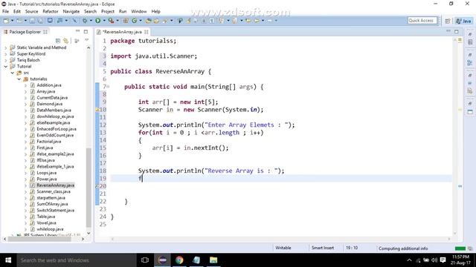Click the Package Explorer horizontal scrollbar

pyautogui.click(x=39, y=239)
